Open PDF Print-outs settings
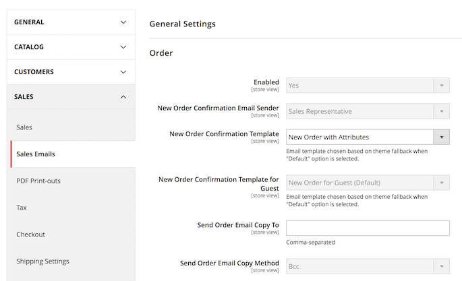462x281 pixels. [x=39, y=181]
